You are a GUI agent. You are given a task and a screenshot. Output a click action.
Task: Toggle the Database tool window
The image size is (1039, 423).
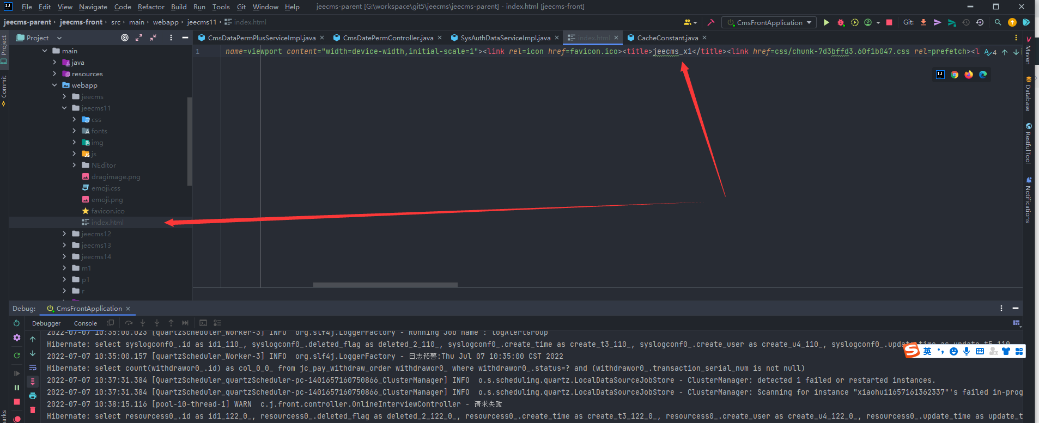click(1028, 94)
